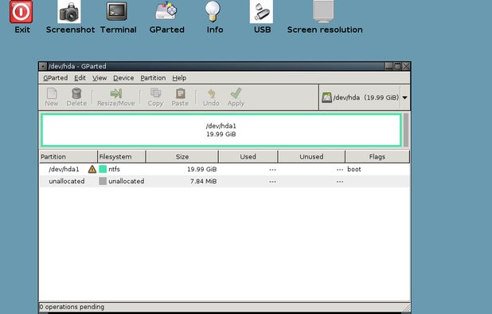Sort by the Filesystem column header

pyautogui.click(x=122, y=157)
